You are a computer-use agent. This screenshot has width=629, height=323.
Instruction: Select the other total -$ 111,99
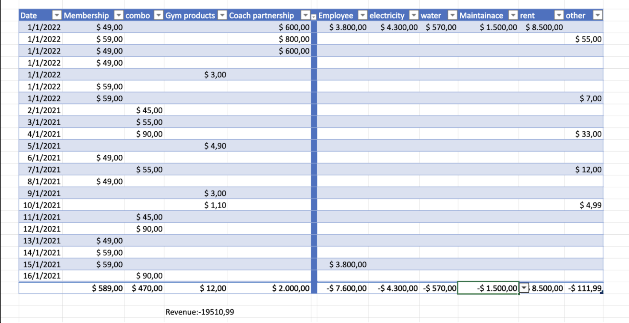click(584, 288)
